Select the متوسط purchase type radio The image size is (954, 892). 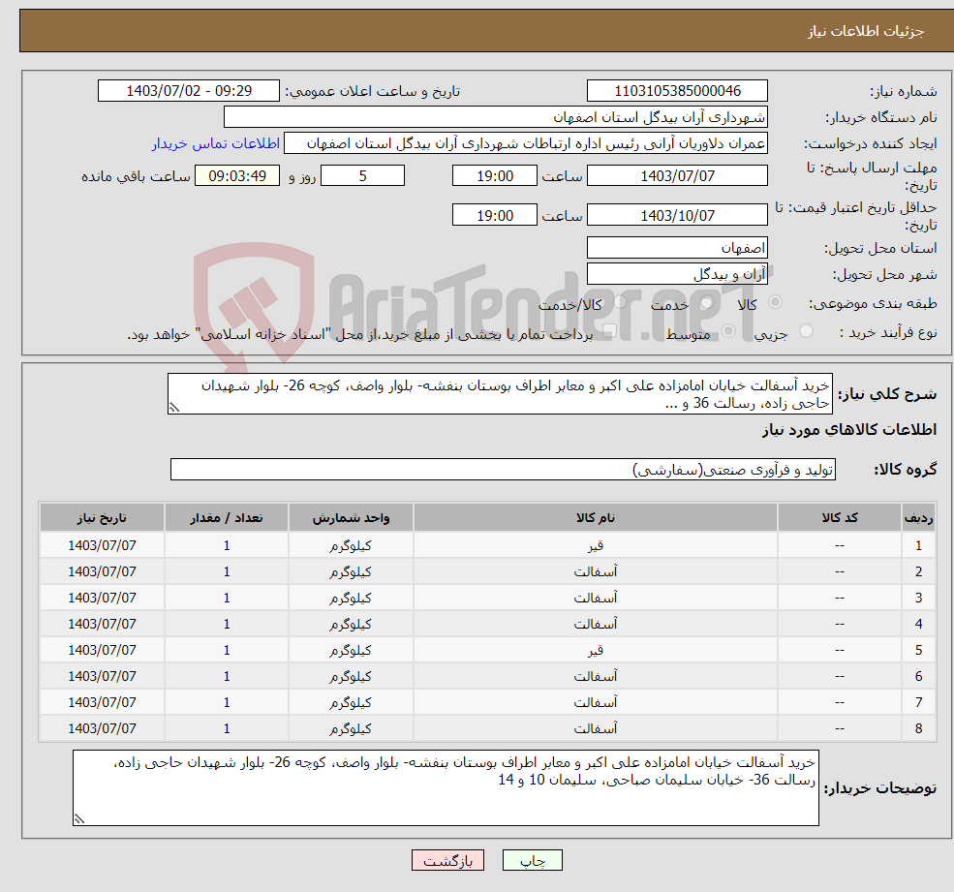click(728, 331)
